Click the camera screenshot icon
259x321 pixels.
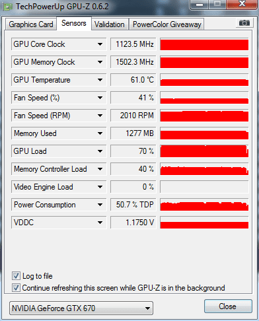(x=244, y=23)
